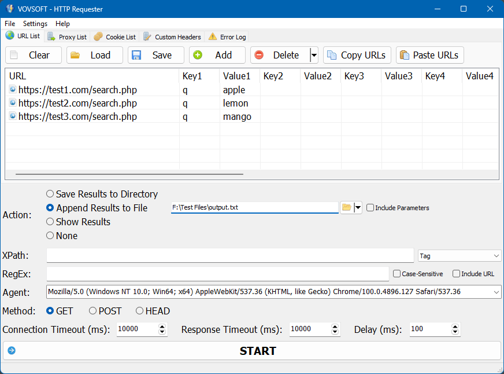Select the POST request method
This screenshot has height=374, width=504.
[92, 311]
